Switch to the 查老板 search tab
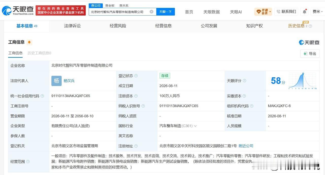The height and width of the screenshot is (175, 325). pos(110,5)
